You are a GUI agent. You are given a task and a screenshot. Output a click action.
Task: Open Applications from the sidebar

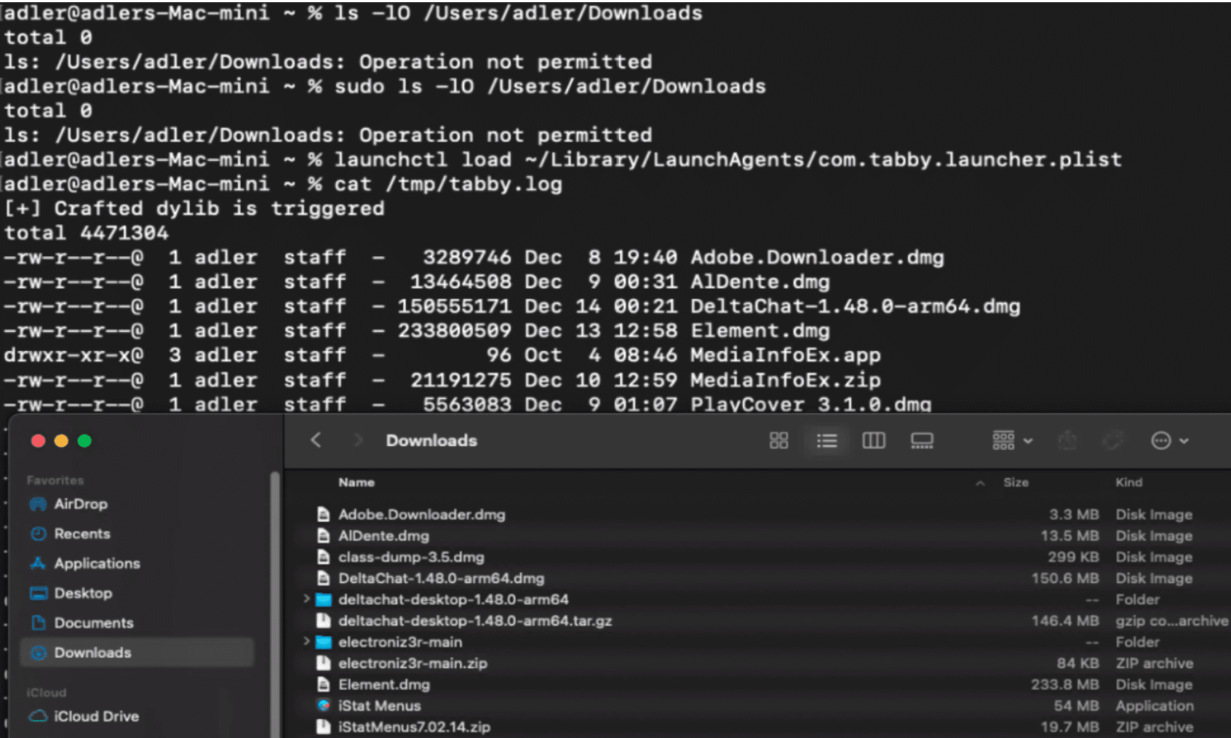point(97,563)
